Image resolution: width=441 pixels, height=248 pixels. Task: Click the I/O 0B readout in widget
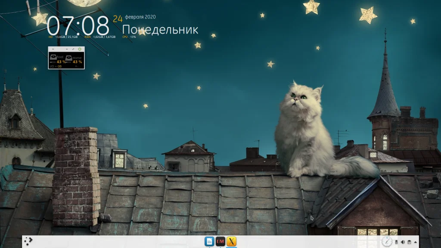56,66
